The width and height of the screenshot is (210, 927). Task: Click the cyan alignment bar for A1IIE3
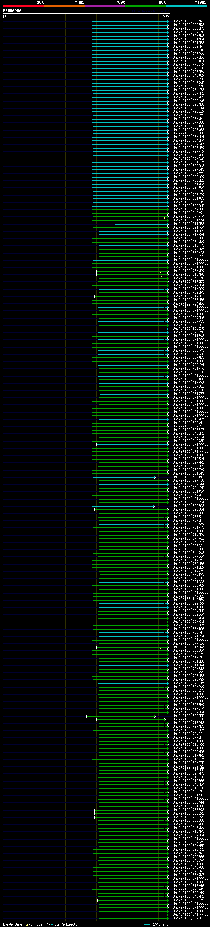tap(142, 224)
